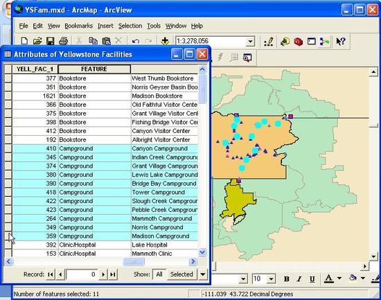Viewport: 381px width, 300px height.
Task: Open the table Options dropdown arrow
Action: coord(202,274)
